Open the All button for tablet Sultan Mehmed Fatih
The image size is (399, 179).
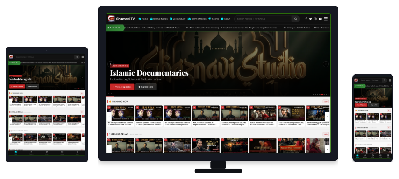(x=82, y=131)
